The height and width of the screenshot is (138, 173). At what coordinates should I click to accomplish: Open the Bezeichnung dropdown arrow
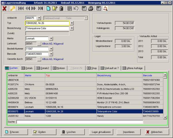(x=72, y=28)
